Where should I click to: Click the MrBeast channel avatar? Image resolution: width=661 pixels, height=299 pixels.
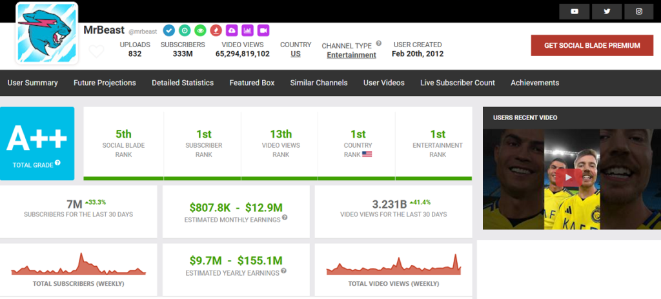[46, 33]
